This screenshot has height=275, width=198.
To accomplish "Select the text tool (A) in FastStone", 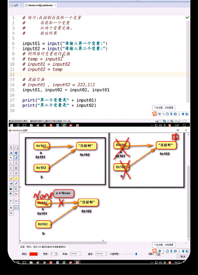I will (11, 153).
